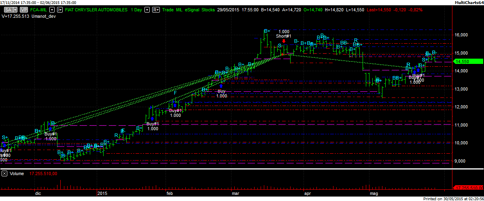Viewport: 484px width, 201px height.
Task: Click the Volume indicator label
Action: point(16,174)
